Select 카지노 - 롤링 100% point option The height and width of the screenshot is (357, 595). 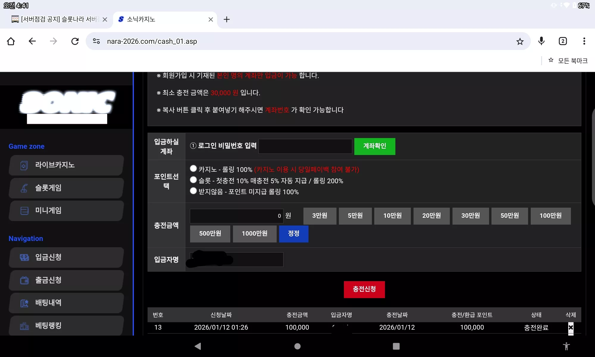coord(193,168)
